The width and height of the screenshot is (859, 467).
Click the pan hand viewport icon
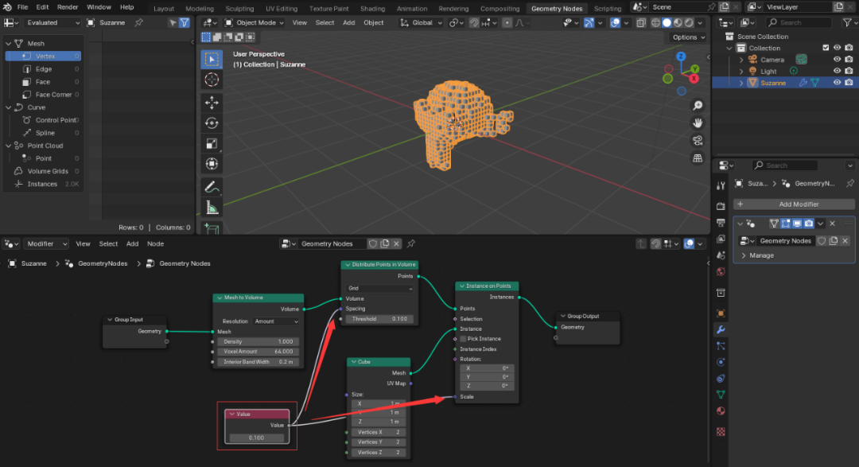pyautogui.click(x=698, y=123)
